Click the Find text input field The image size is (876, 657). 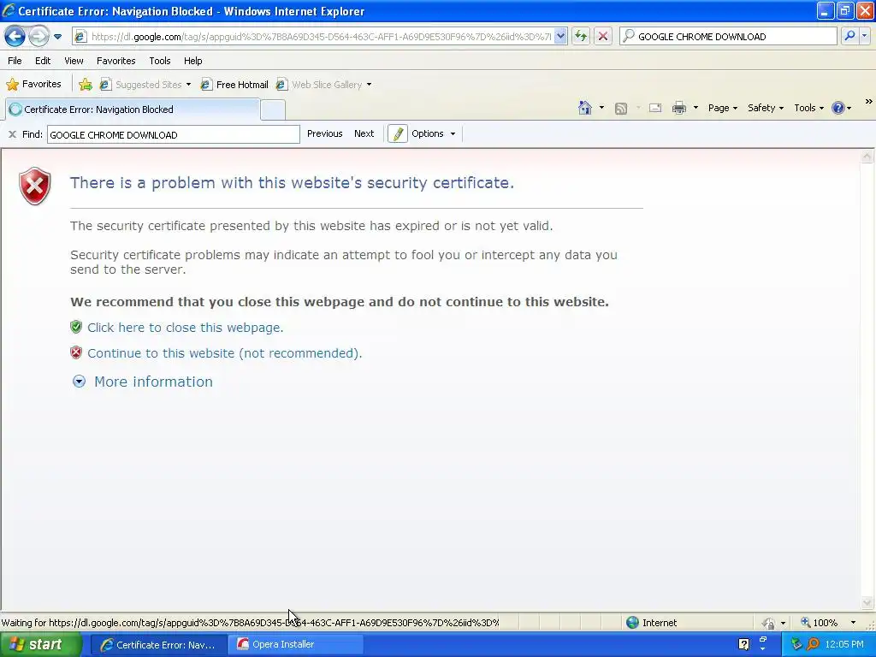click(x=173, y=134)
